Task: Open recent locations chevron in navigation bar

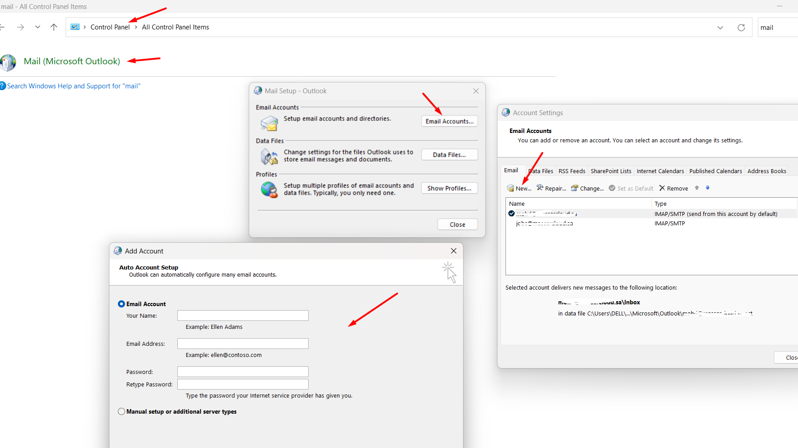Action: coord(38,27)
